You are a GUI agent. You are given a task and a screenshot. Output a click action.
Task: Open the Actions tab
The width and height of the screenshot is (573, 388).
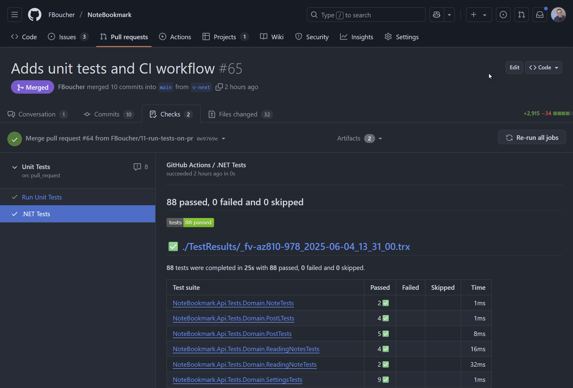click(175, 37)
